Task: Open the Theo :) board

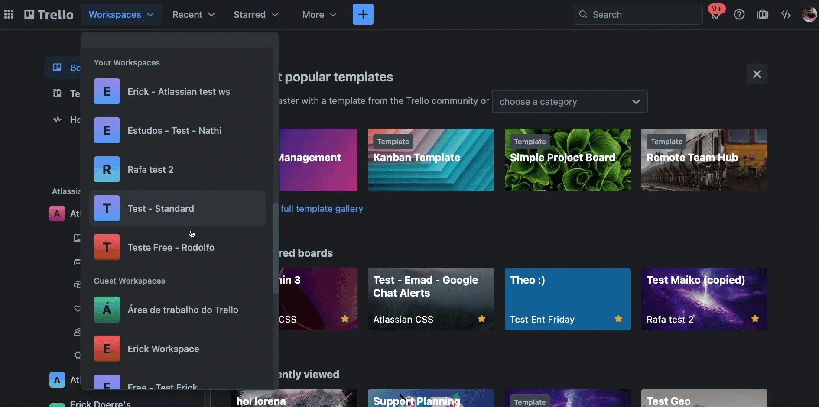Action: (x=568, y=299)
